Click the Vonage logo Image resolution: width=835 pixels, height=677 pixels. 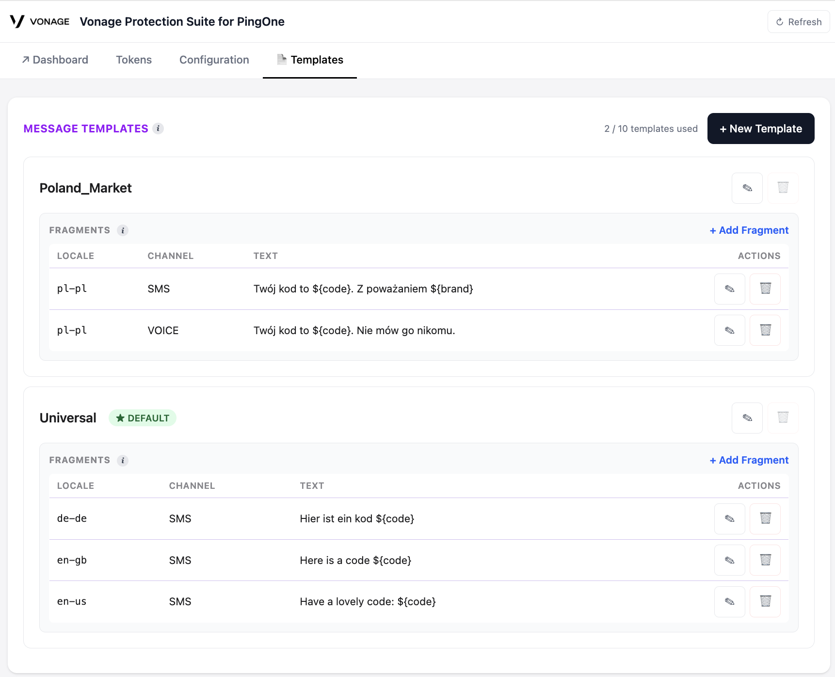pos(40,21)
